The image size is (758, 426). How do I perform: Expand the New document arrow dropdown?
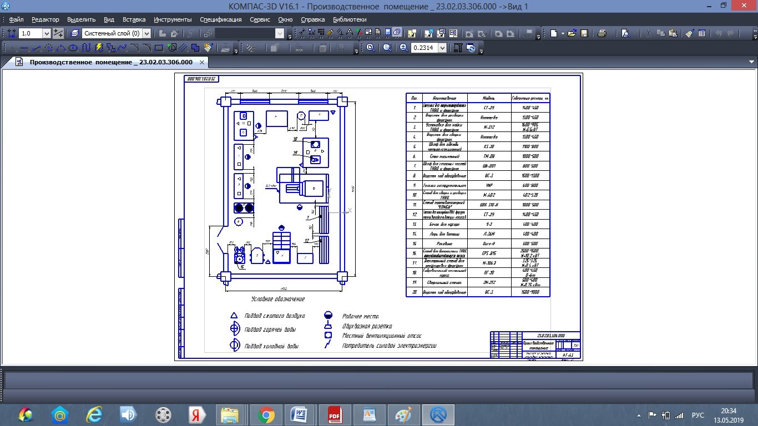click(x=562, y=34)
